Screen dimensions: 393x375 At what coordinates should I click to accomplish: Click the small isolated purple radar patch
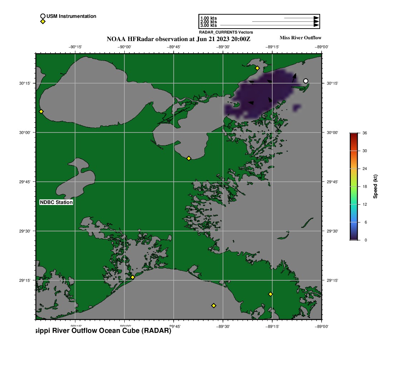[x=297, y=107]
